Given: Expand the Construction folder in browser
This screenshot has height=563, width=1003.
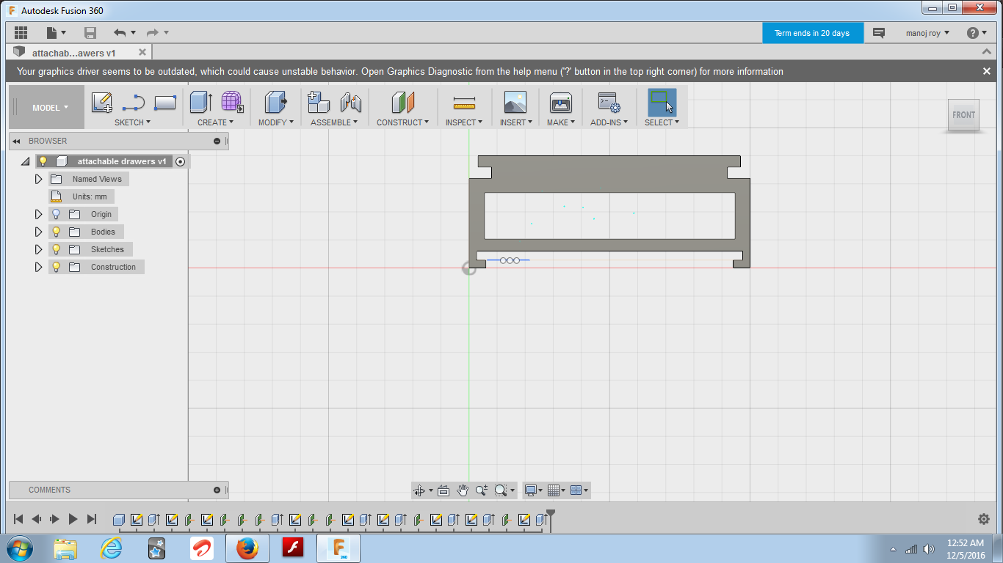Looking at the screenshot, I should click(x=38, y=266).
